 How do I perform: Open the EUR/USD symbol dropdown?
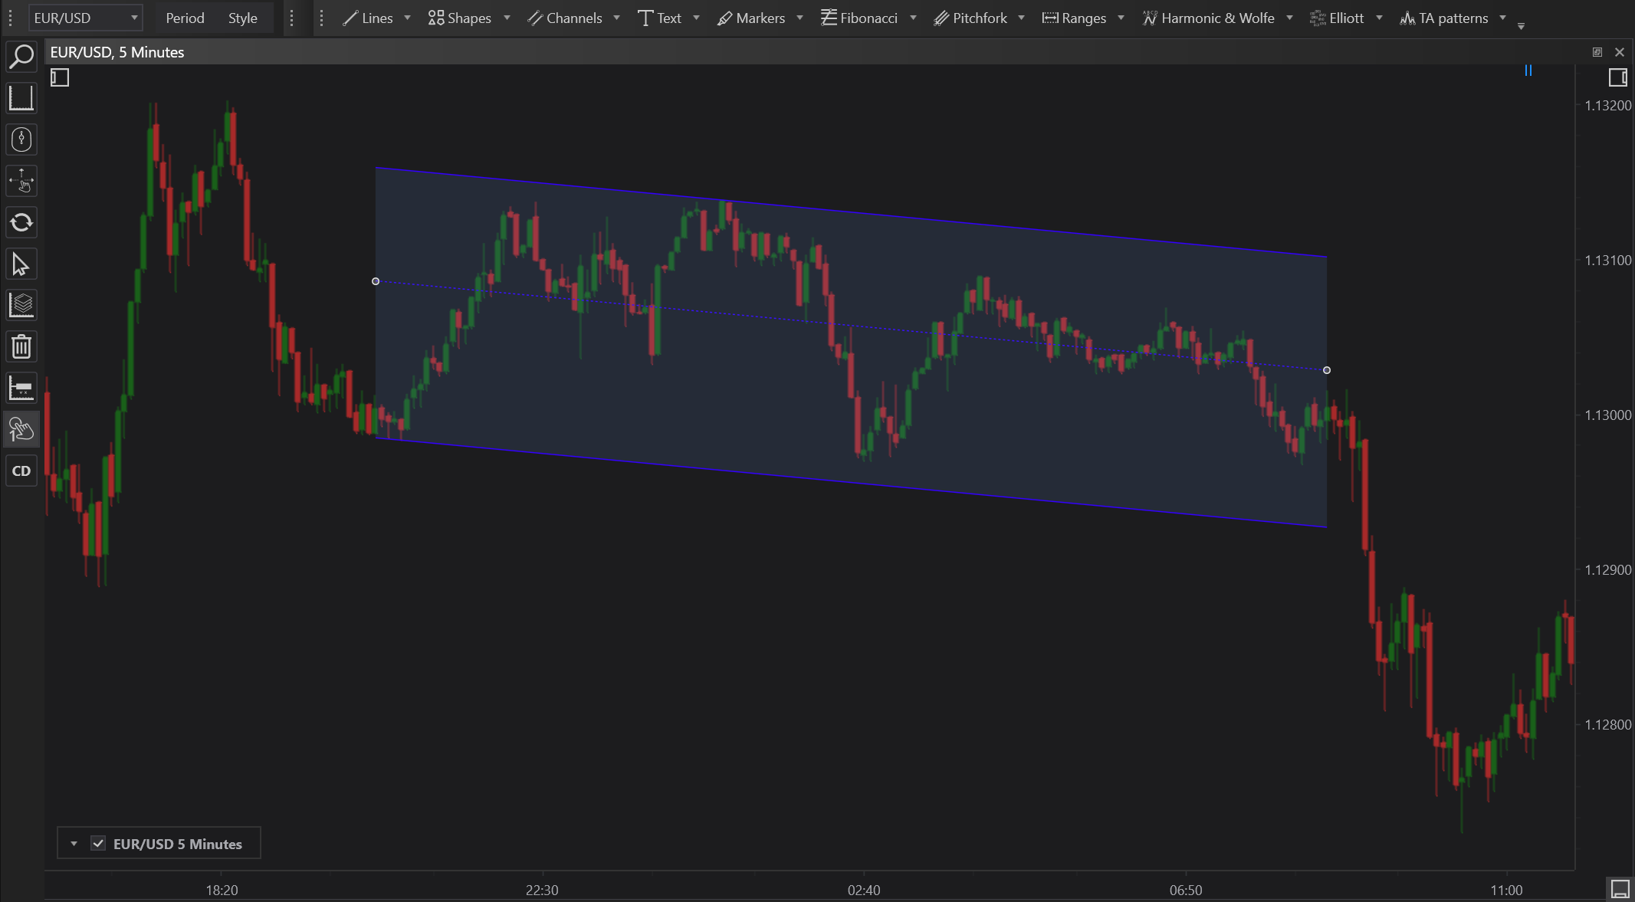point(84,18)
